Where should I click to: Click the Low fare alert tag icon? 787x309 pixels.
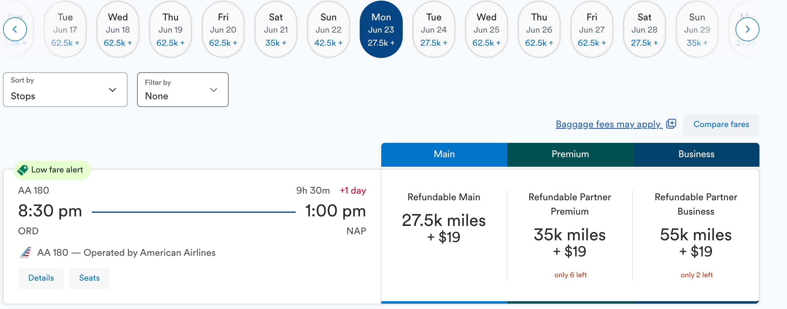(23, 170)
